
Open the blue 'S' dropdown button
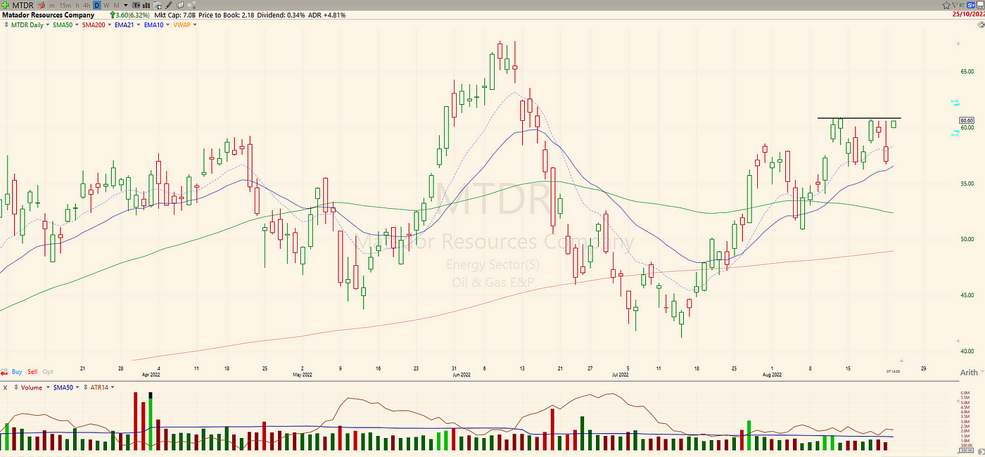(x=971, y=6)
